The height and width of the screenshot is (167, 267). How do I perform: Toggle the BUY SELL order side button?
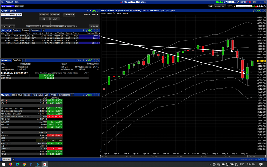coord(8,26)
